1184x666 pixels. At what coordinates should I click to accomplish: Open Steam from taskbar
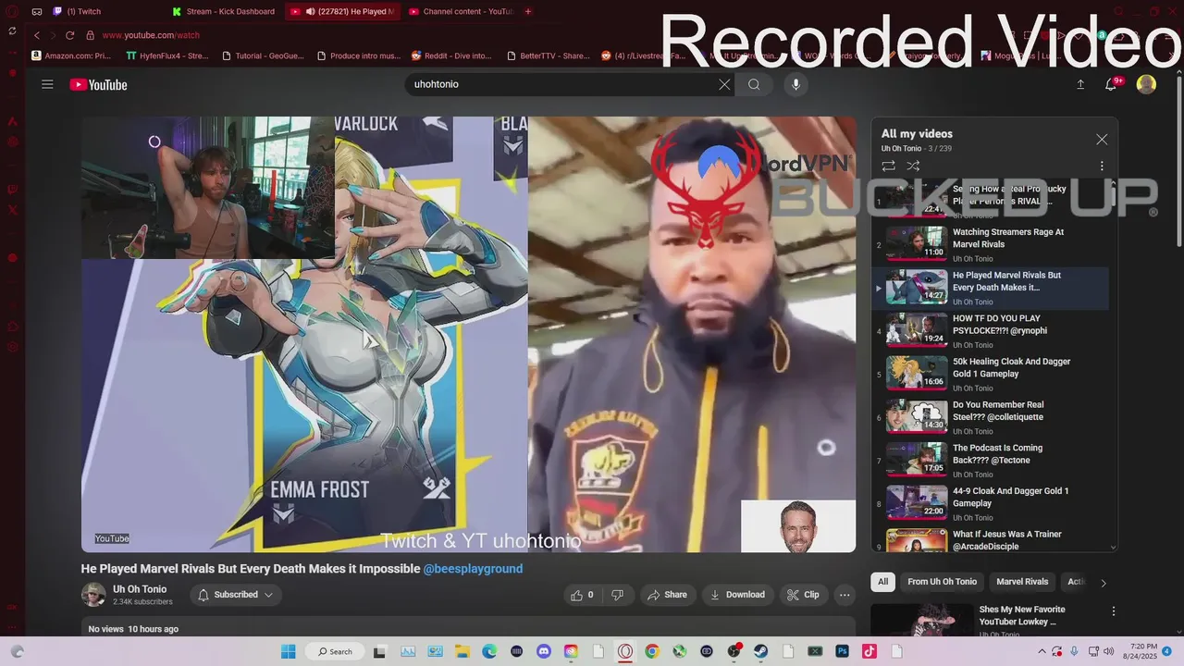point(761,651)
